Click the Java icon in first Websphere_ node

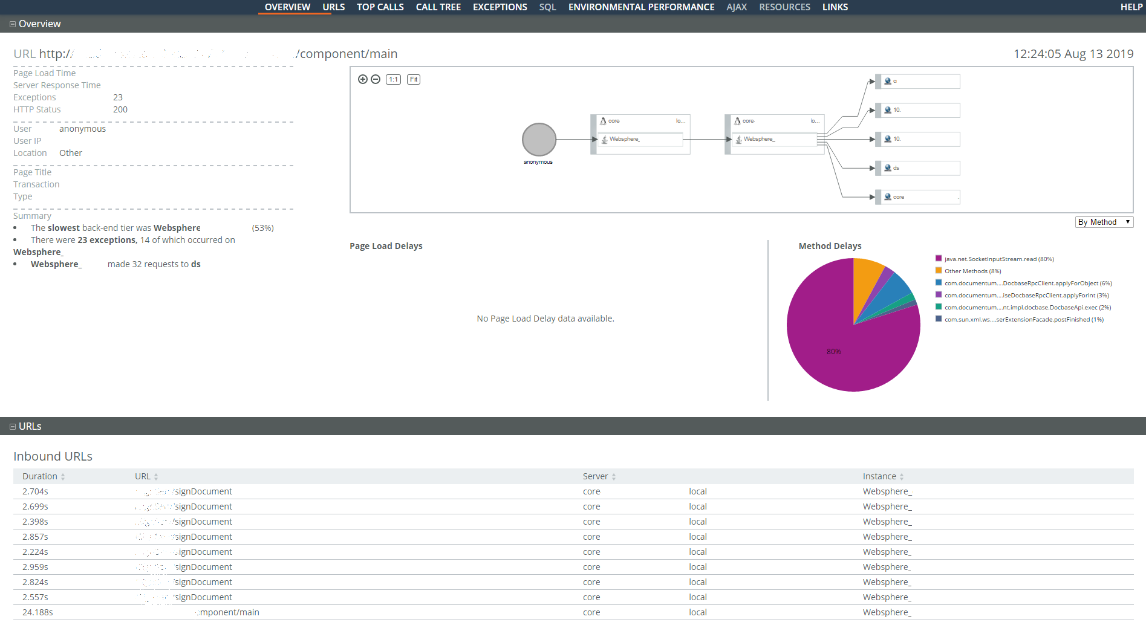[x=604, y=140]
